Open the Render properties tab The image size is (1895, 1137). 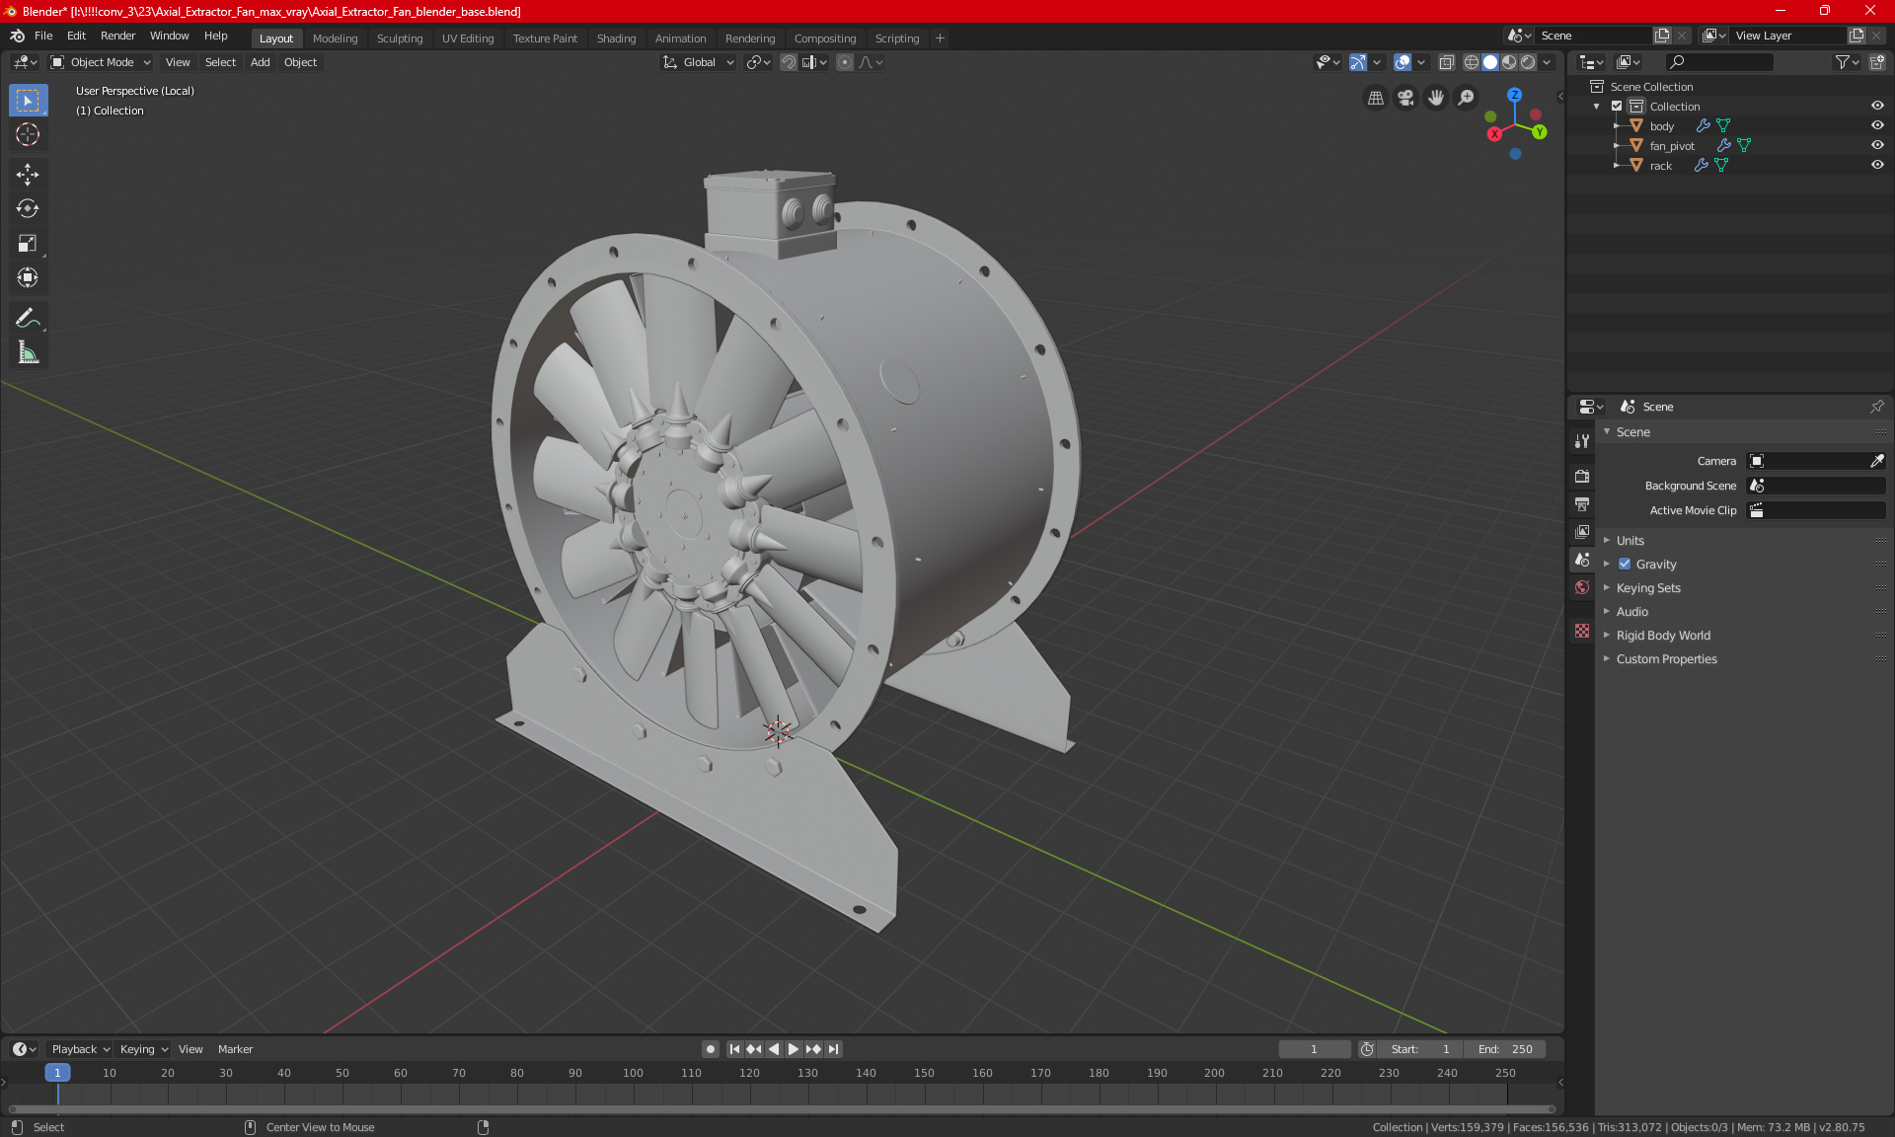click(1582, 476)
